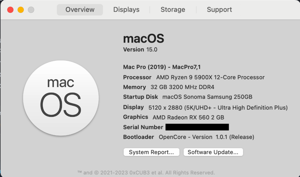Click the round macOS logo image
The height and width of the screenshot is (177, 300).
coord(61,98)
